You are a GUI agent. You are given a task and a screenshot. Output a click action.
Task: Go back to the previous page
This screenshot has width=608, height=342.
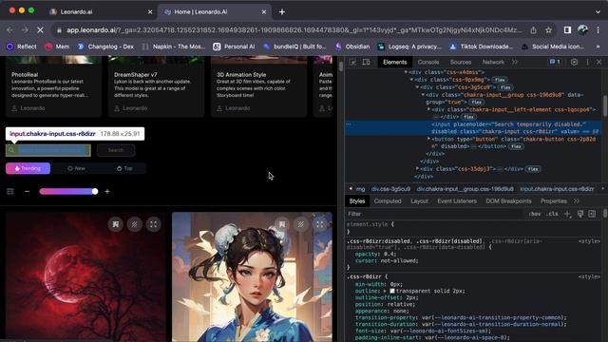tap(9, 30)
